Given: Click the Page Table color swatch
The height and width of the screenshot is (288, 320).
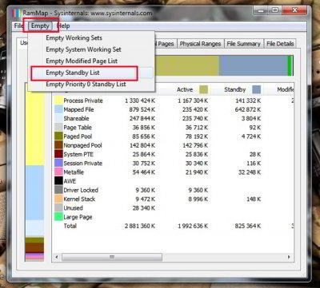Looking at the screenshot, I should [58, 128].
